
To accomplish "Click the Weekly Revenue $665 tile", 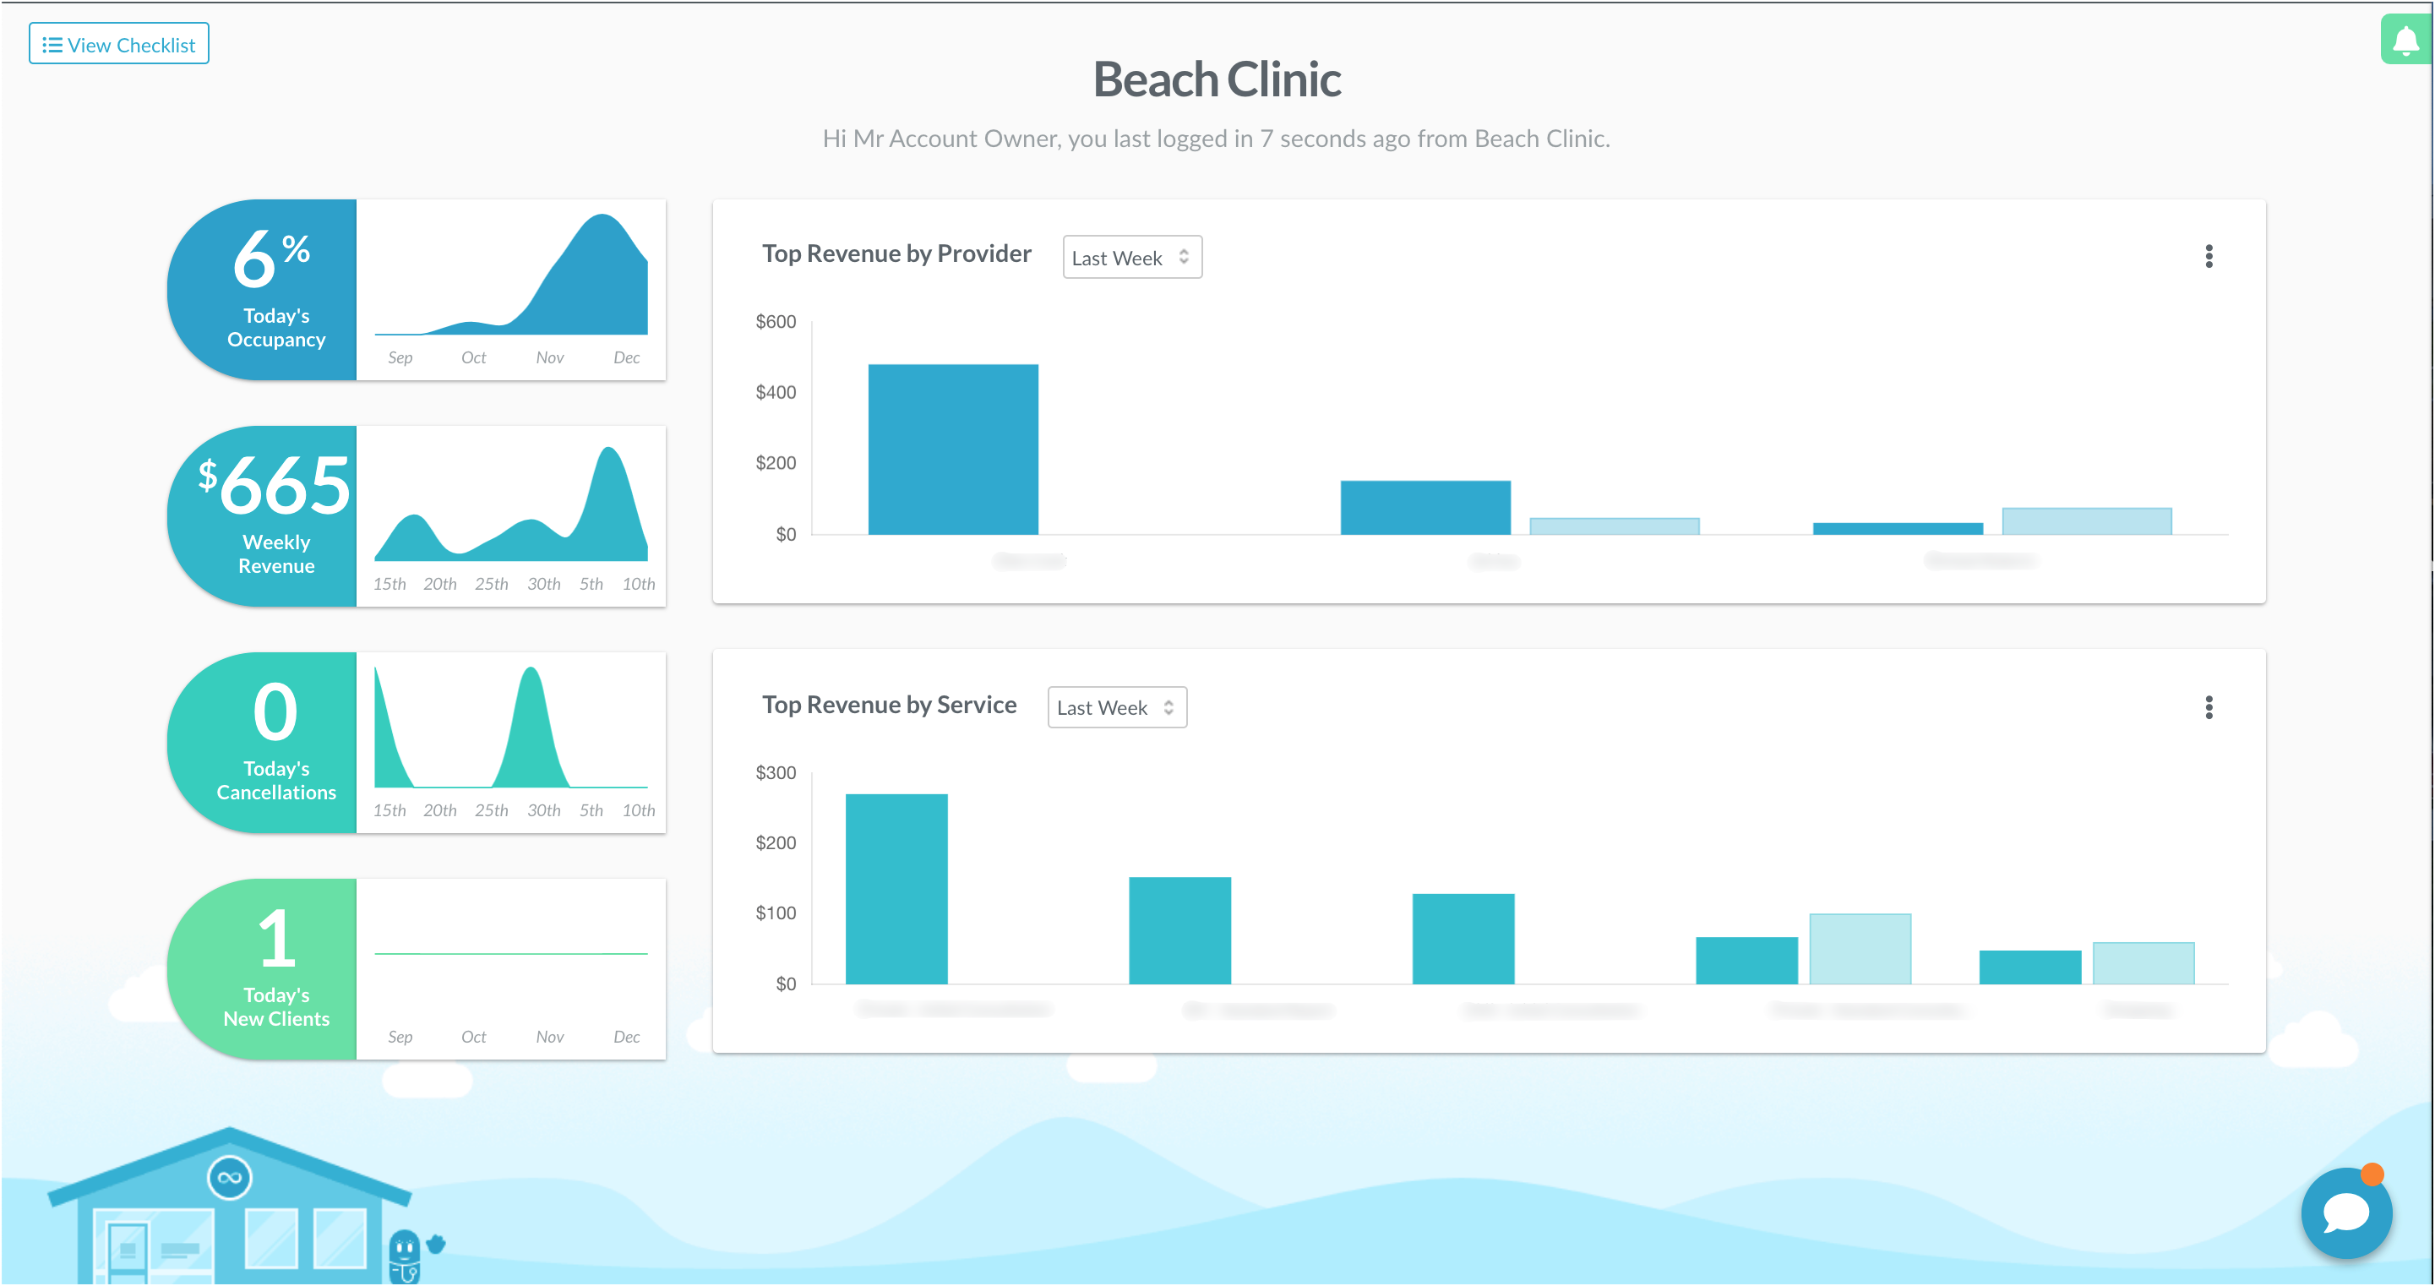I will (x=263, y=516).
